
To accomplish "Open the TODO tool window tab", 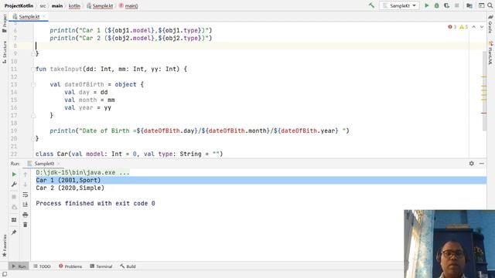I will click(x=42, y=266).
